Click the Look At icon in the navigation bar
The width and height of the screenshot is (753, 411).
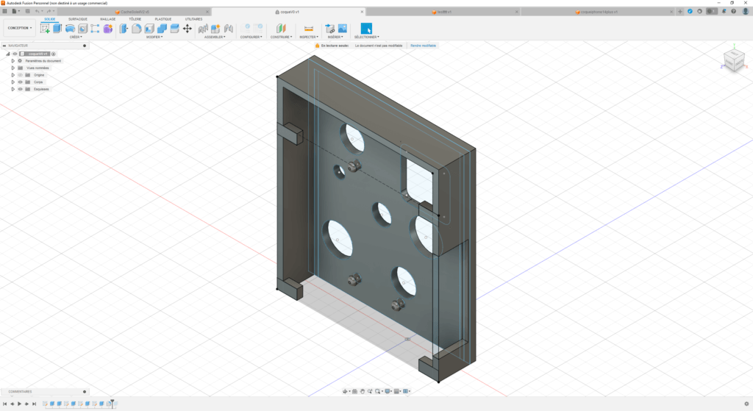(355, 391)
